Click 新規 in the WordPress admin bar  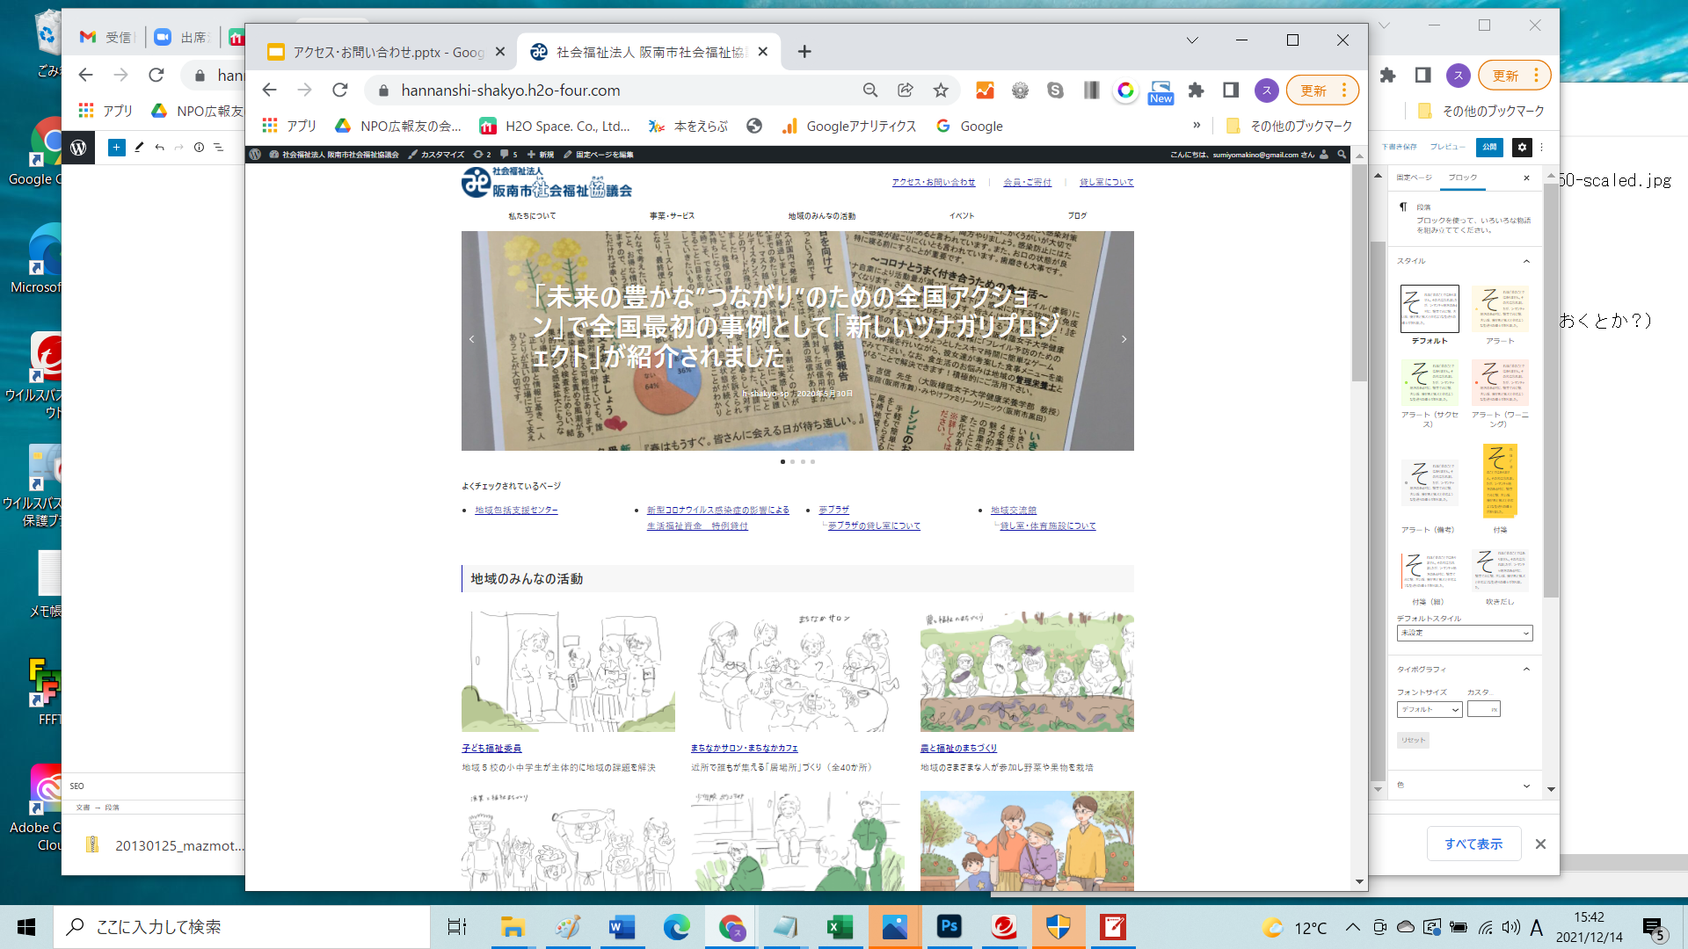coord(541,155)
